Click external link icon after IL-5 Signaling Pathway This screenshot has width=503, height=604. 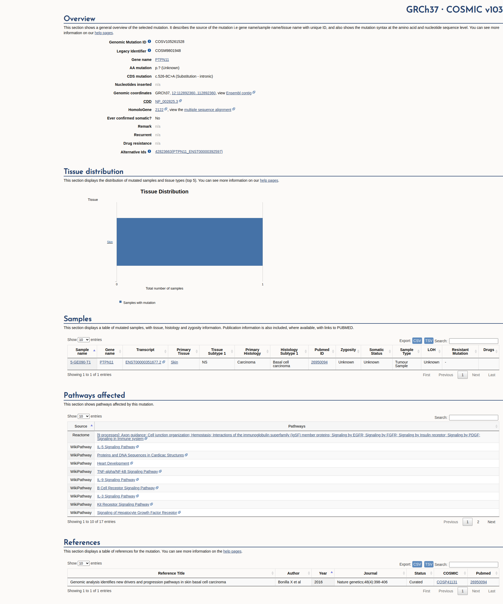click(x=137, y=447)
